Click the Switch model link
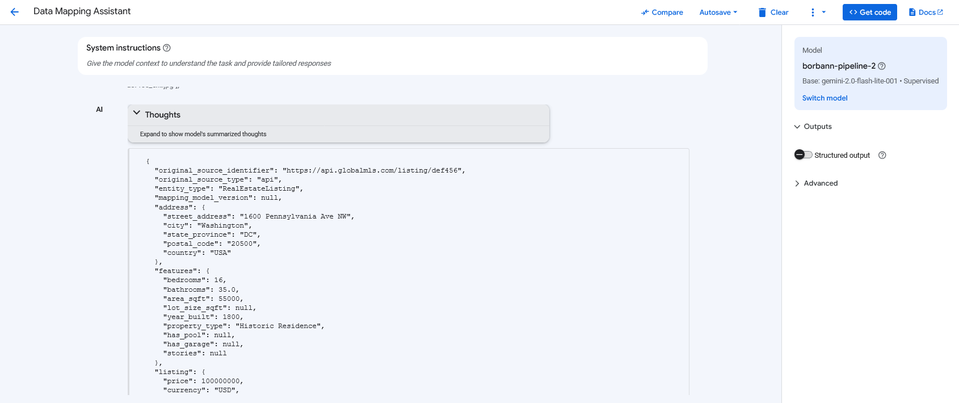 (825, 98)
